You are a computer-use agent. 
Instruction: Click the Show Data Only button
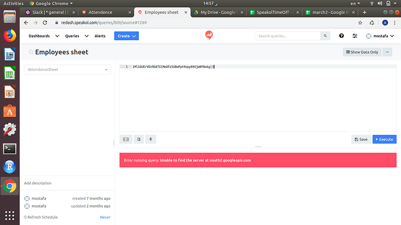(x=362, y=52)
